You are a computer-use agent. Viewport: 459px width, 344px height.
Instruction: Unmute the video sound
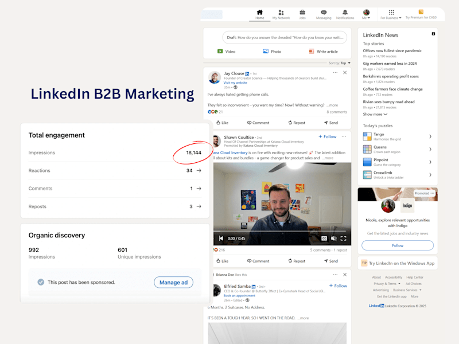point(334,239)
